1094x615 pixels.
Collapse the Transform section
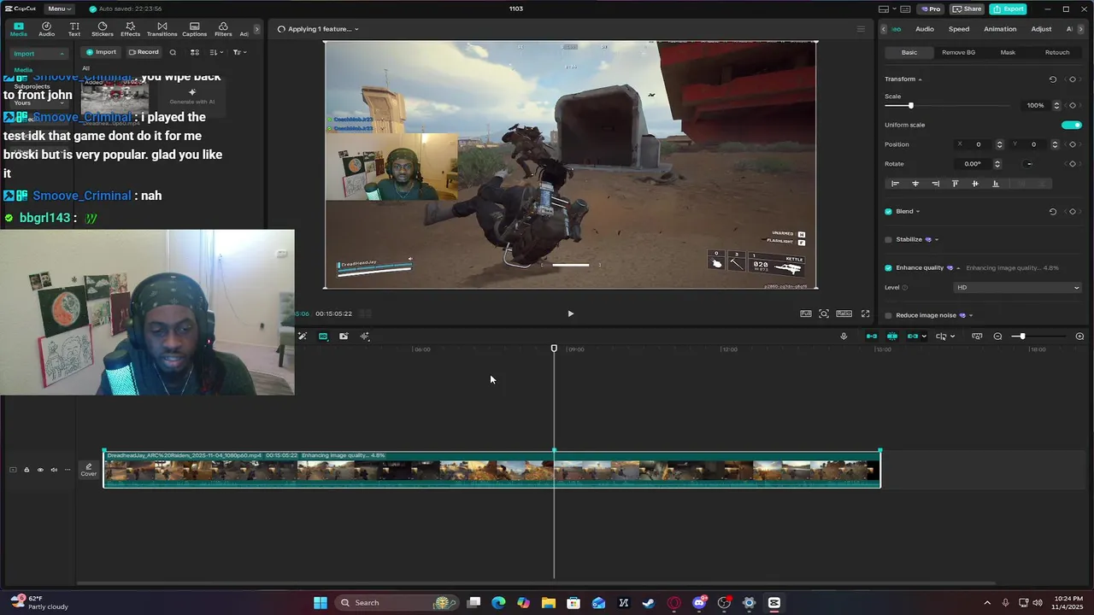click(x=920, y=79)
